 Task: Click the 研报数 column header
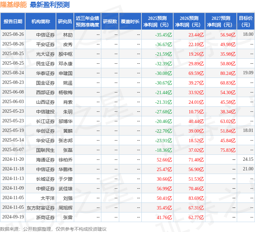pyautogui.click(x=110, y=21)
